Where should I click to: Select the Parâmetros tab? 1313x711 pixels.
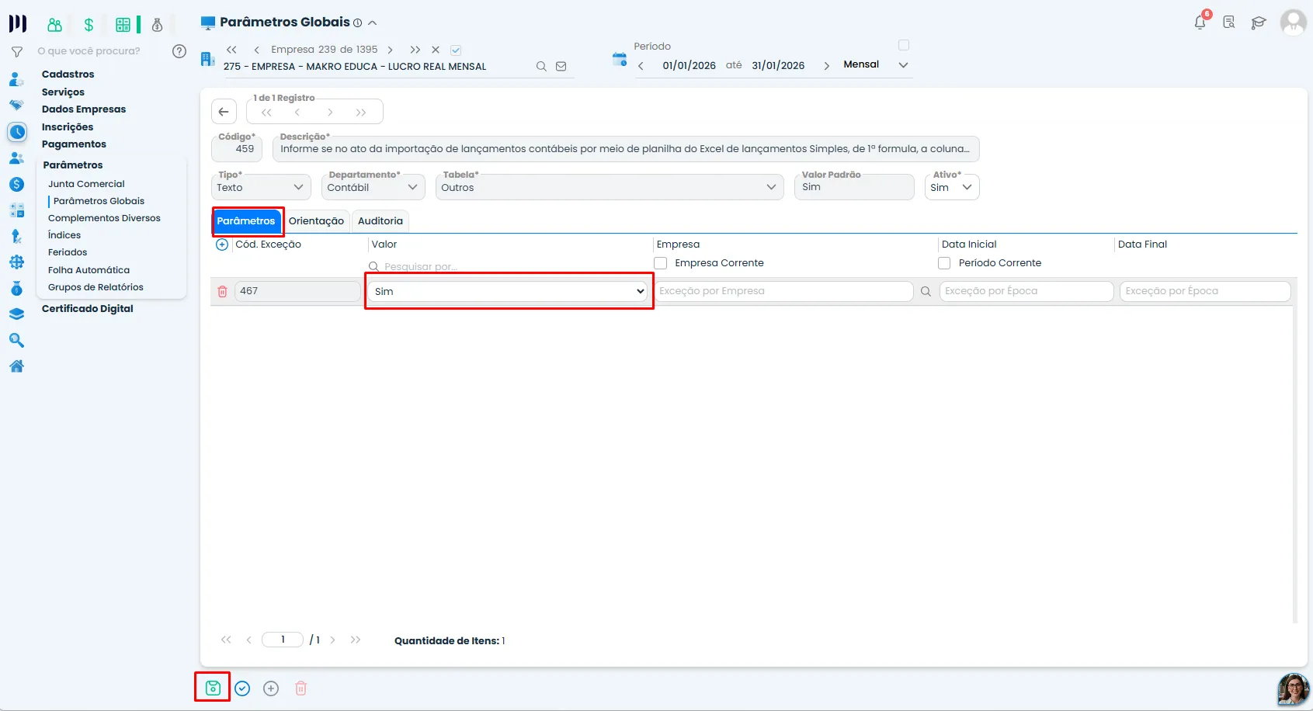(246, 221)
